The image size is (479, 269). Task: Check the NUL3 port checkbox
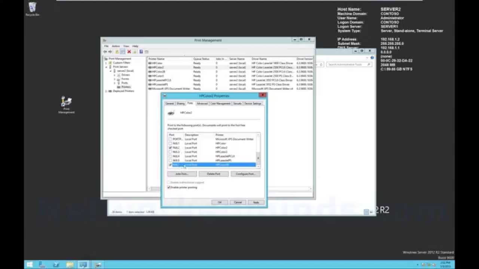click(x=170, y=152)
